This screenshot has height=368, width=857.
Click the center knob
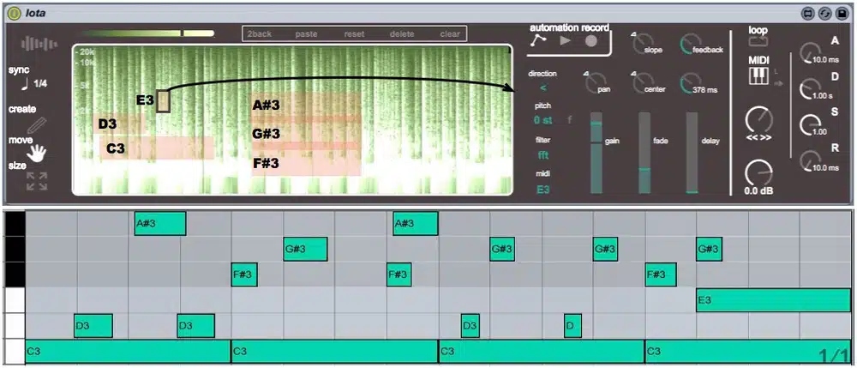(644, 83)
